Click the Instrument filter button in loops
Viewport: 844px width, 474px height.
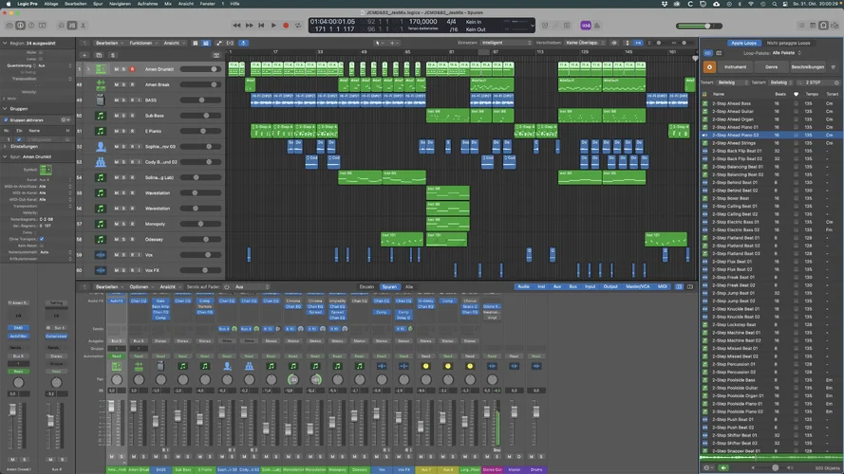click(x=736, y=67)
